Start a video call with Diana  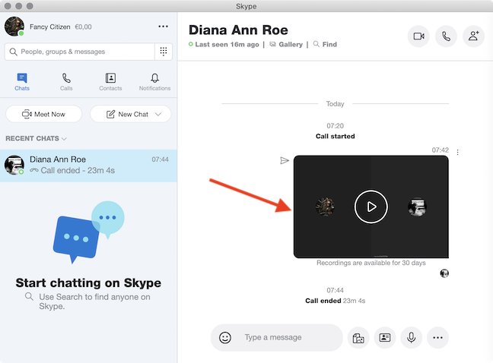[418, 36]
